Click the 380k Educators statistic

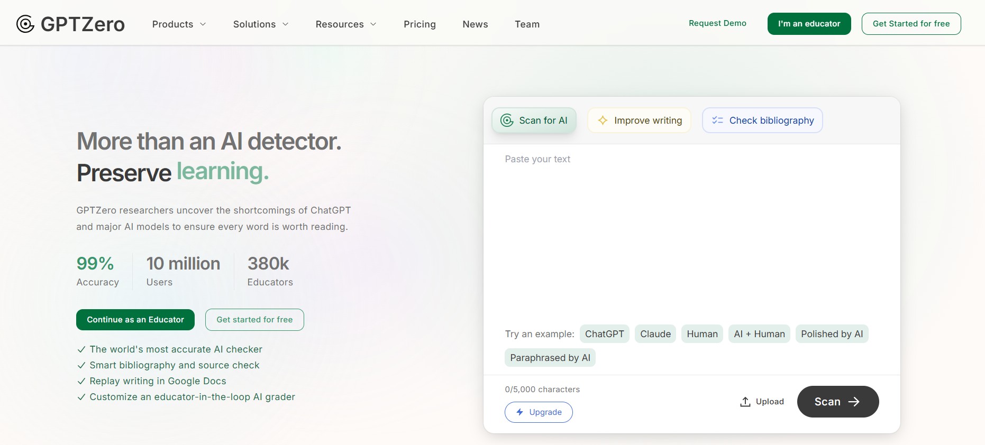coord(270,272)
